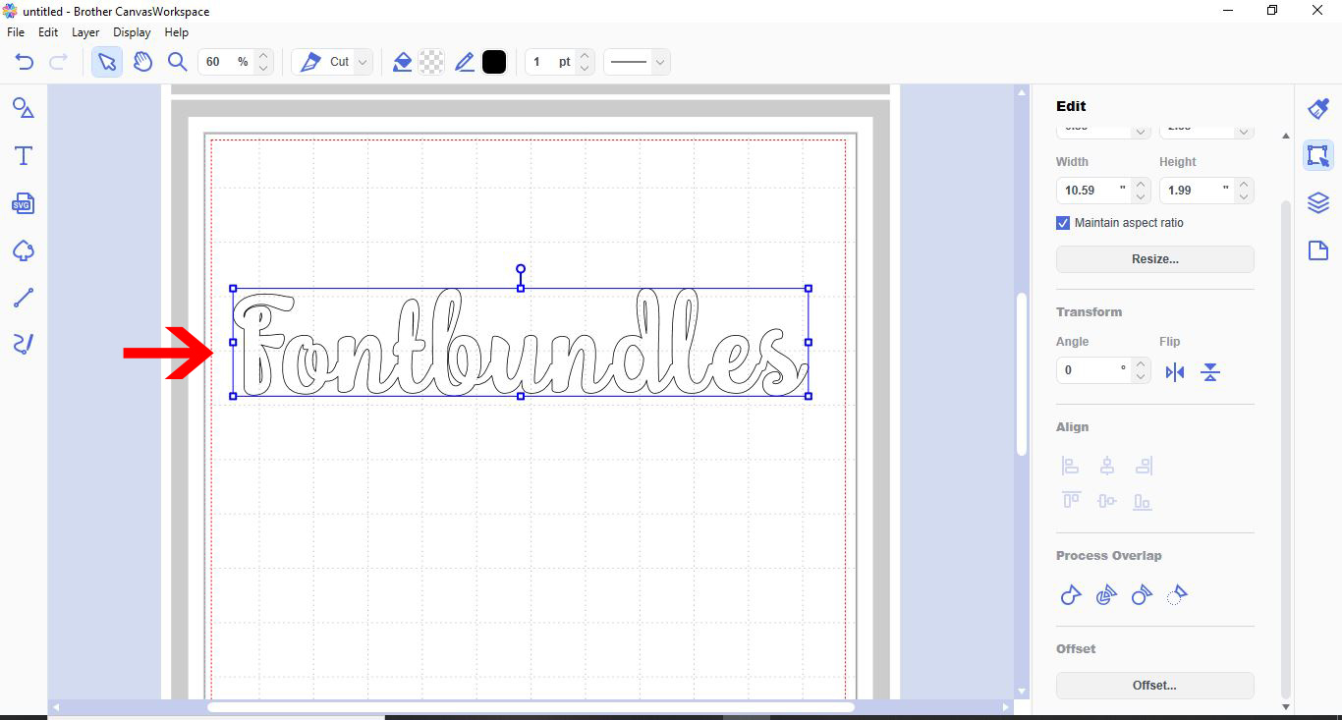This screenshot has height=720, width=1342.
Task: Click the Fontbundles text outline on canvas
Action: 521,342
